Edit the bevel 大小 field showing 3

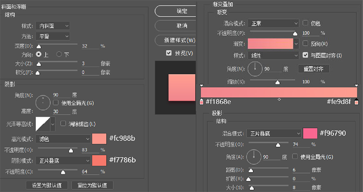point(90,63)
